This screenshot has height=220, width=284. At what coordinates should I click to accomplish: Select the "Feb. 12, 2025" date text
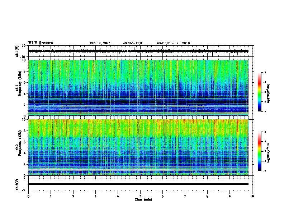click(100, 43)
